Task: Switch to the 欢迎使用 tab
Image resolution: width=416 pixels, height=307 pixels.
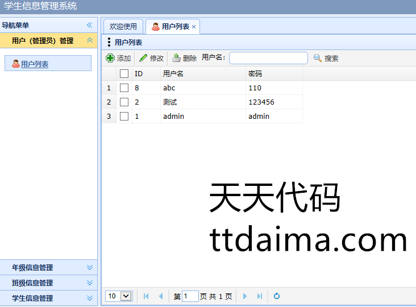Action: 123,27
